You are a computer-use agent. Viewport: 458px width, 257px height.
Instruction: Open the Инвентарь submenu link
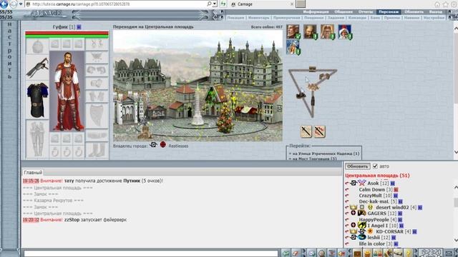pyautogui.click(x=259, y=18)
